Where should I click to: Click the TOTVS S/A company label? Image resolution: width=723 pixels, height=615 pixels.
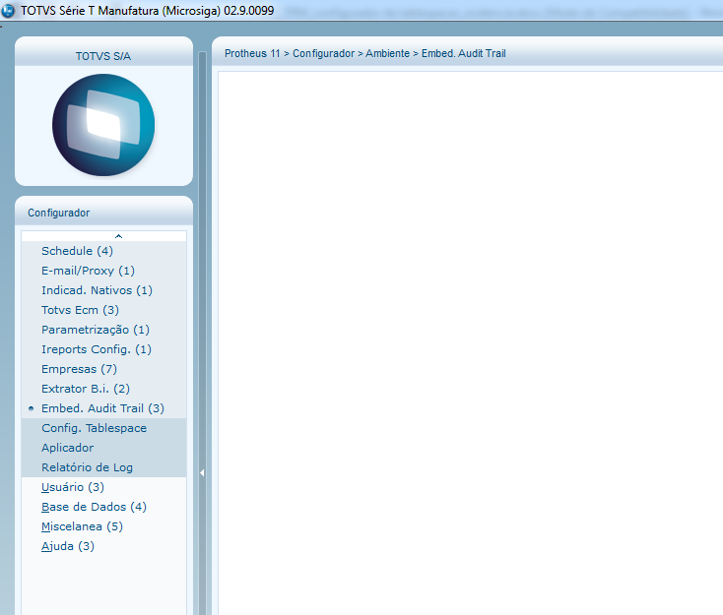103,56
